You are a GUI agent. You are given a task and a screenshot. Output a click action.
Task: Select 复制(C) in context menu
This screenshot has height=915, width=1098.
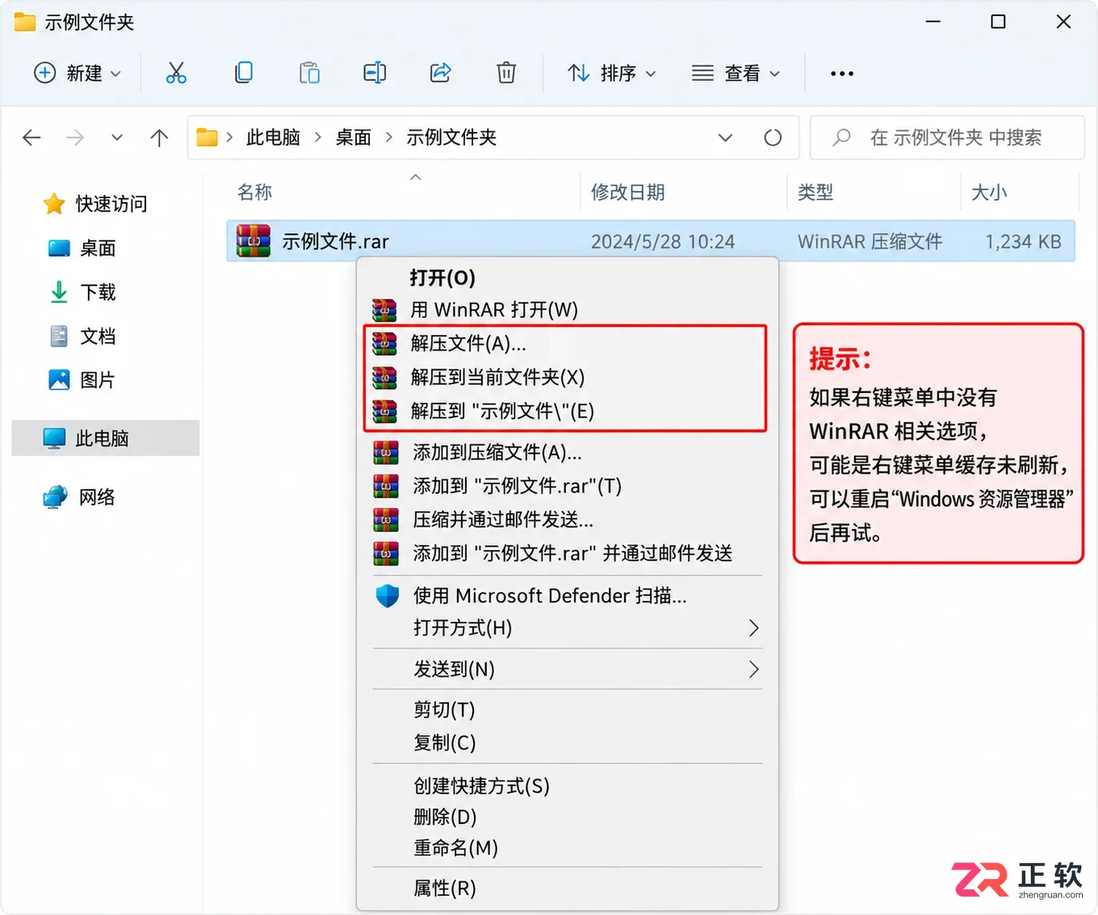point(567,742)
